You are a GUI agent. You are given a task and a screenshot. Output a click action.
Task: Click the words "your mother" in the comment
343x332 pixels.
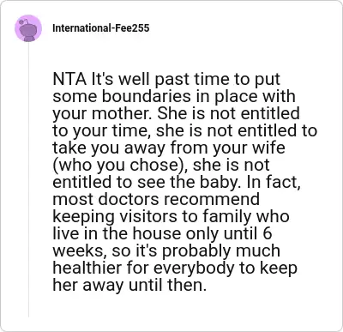coord(103,114)
